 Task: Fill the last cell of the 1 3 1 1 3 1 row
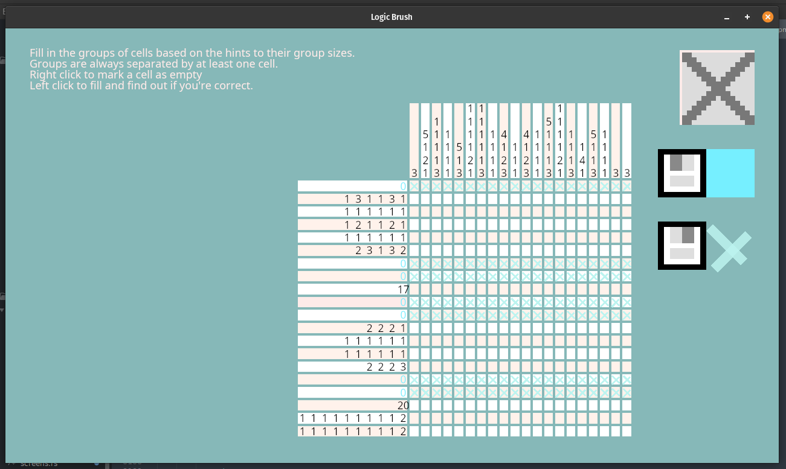click(627, 199)
